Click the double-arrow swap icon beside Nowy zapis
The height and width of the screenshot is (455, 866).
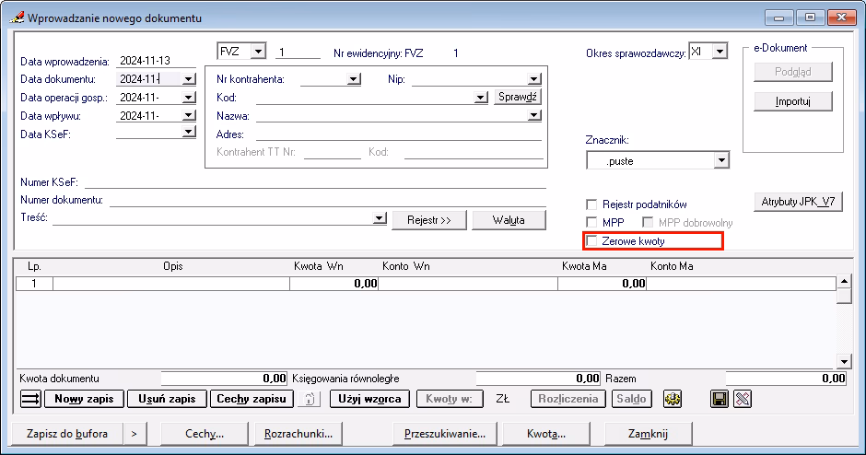pos(30,399)
